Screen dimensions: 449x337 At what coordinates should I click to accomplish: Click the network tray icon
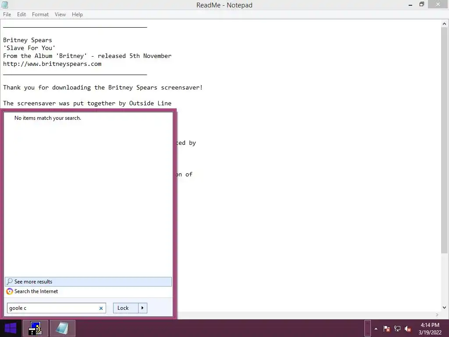[x=397, y=329]
